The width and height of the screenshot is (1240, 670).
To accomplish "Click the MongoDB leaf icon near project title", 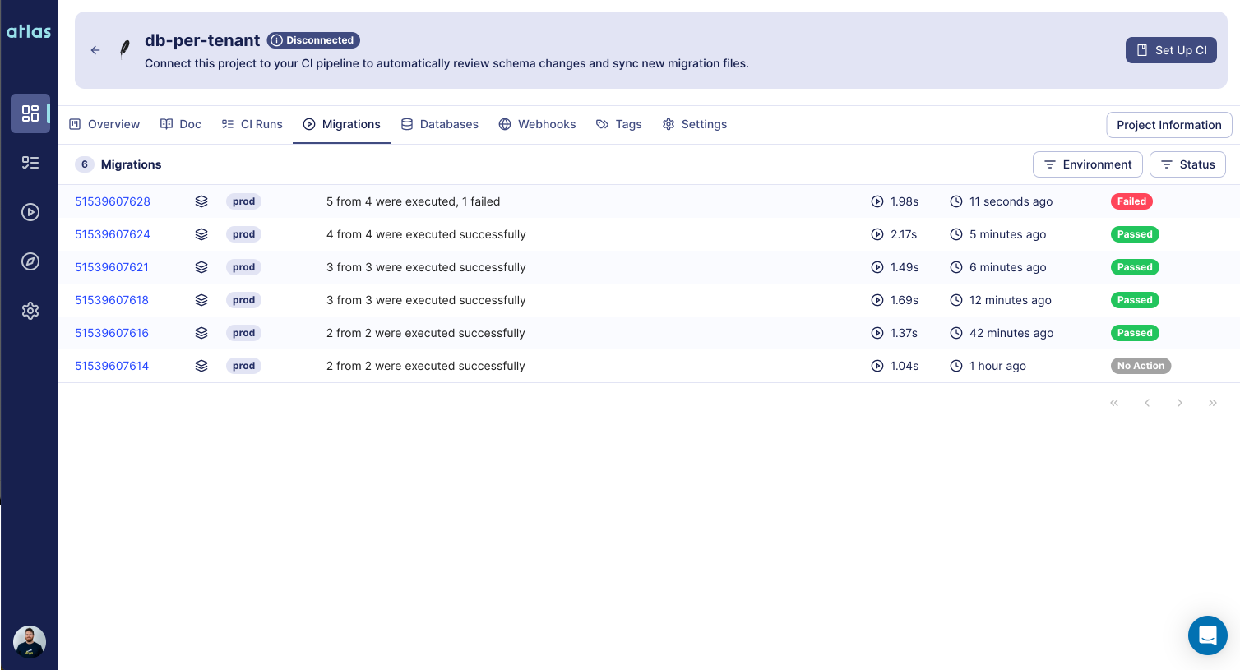I will 125,49.
